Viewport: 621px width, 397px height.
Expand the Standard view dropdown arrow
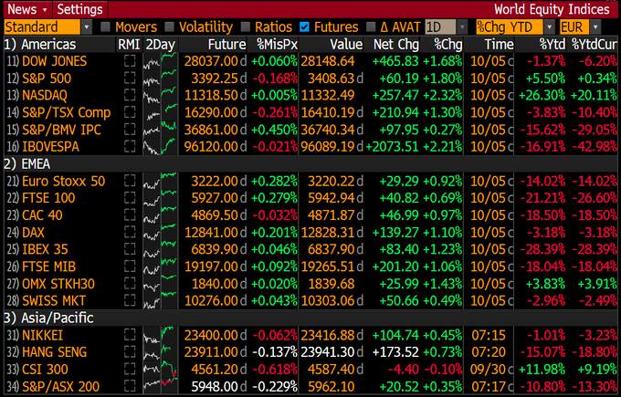pos(87,26)
